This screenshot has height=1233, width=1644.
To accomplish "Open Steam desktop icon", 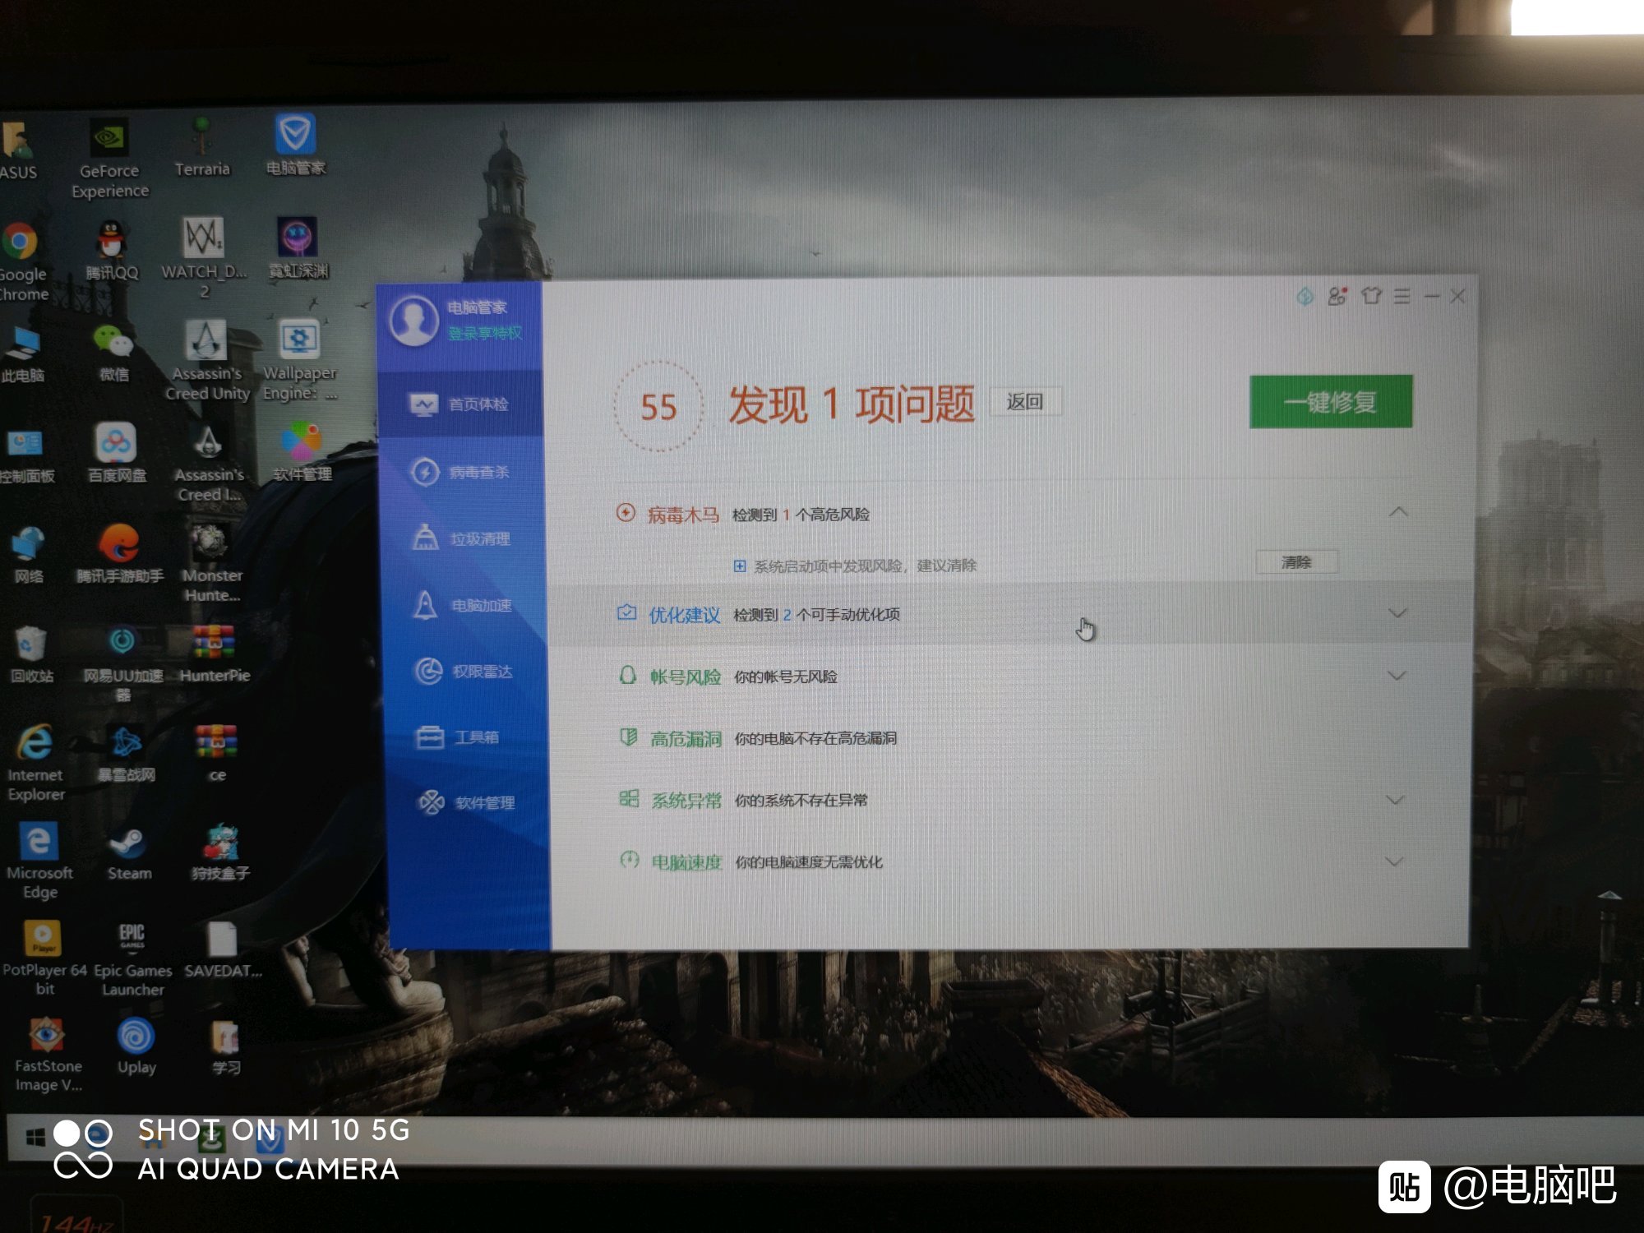I will pos(129,853).
